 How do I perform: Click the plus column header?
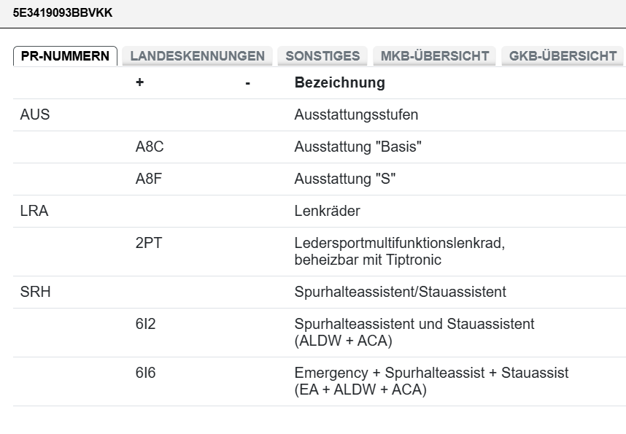(x=139, y=82)
